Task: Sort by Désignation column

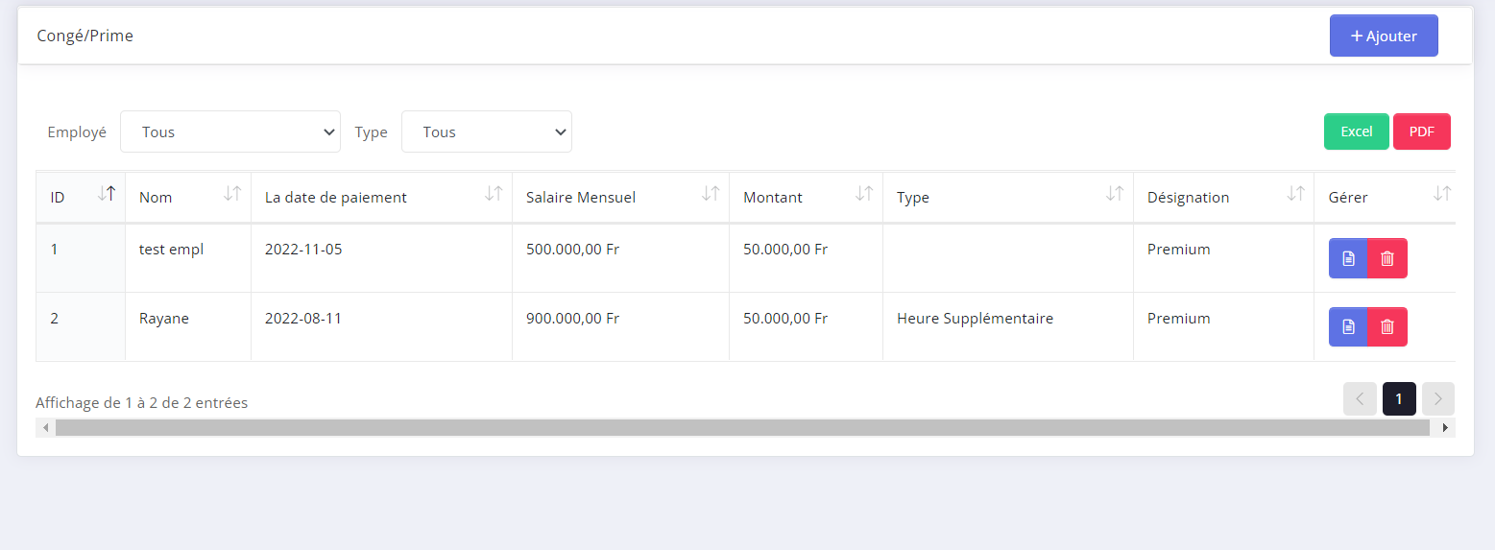Action: tap(1295, 194)
